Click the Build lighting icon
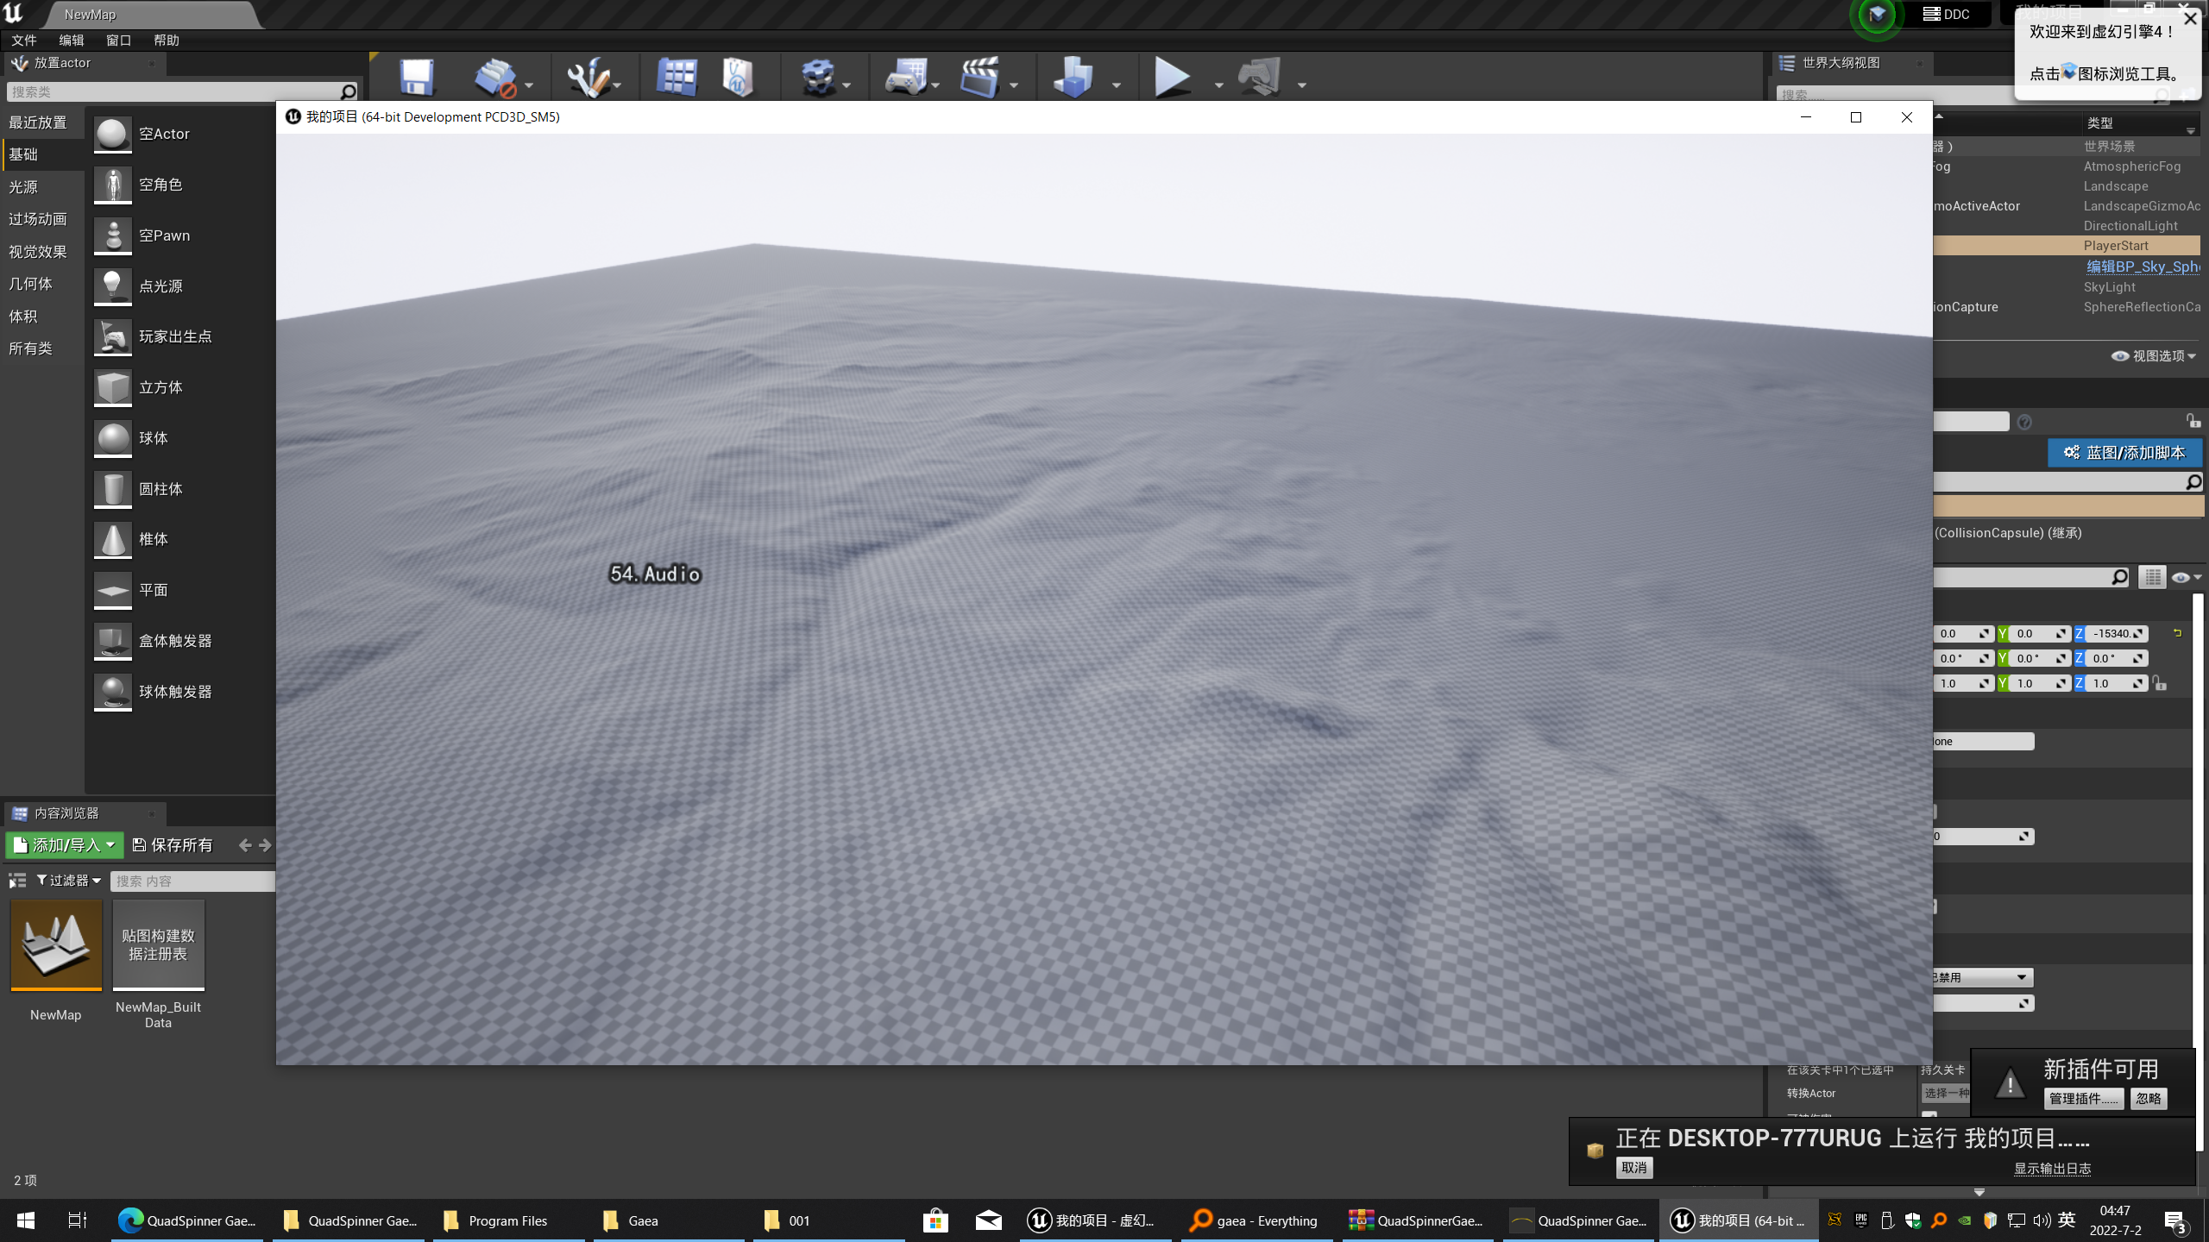Viewport: 2209px width, 1242px height. (x=1073, y=78)
